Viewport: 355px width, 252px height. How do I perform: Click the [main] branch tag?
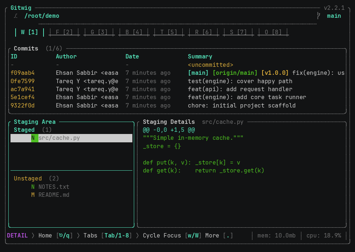pos(198,73)
